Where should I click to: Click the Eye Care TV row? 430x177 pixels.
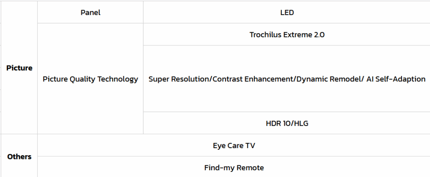(x=234, y=146)
